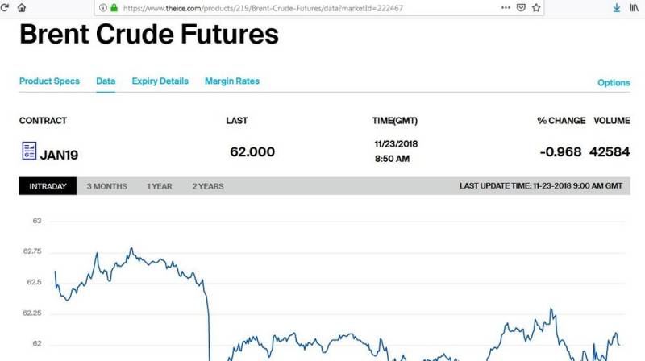Image resolution: width=645 pixels, height=361 pixels.
Task: Bookmark this page with star icon
Action: [x=536, y=7]
